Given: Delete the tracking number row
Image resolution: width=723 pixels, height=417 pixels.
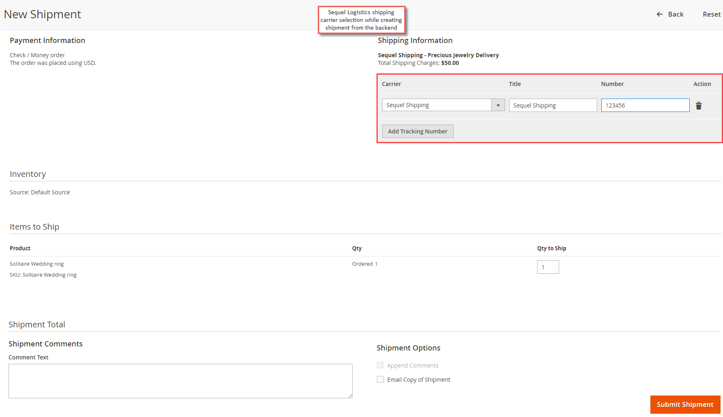Looking at the screenshot, I should coord(699,105).
